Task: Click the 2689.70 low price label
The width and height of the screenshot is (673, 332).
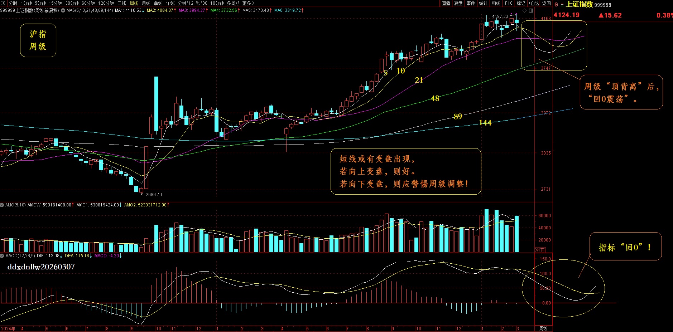Action: point(154,195)
